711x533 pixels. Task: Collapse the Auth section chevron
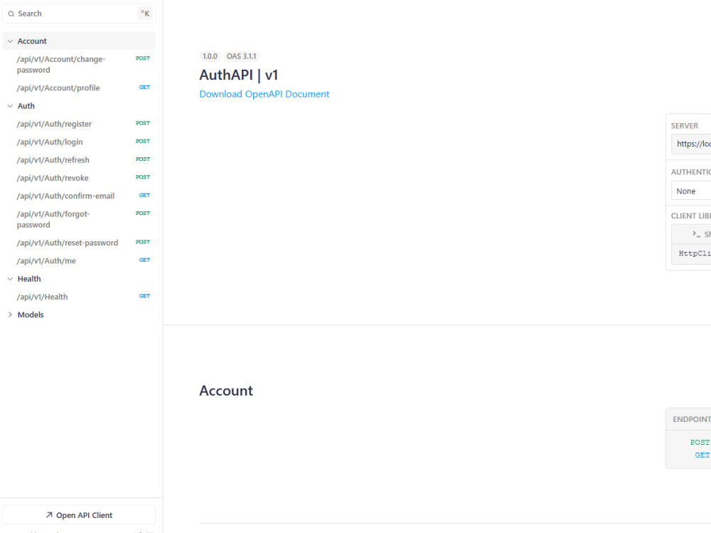coord(10,106)
